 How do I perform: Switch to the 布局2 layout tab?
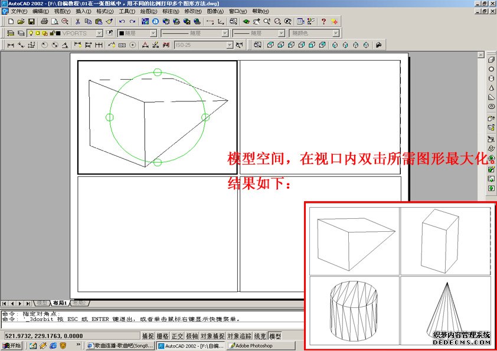point(79,303)
